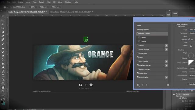Click the fx add-style icon in Layer Style
This screenshot has height=110, width=195.
click(x=138, y=85)
